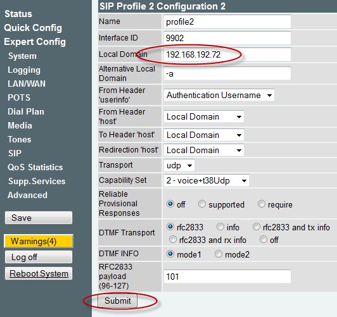Screen dimensions: 337x317
Task: Set DTMF Transport to 'info'
Action: (x=220, y=227)
